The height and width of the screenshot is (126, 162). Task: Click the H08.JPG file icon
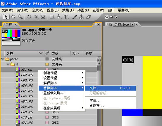[x=18, y=107]
